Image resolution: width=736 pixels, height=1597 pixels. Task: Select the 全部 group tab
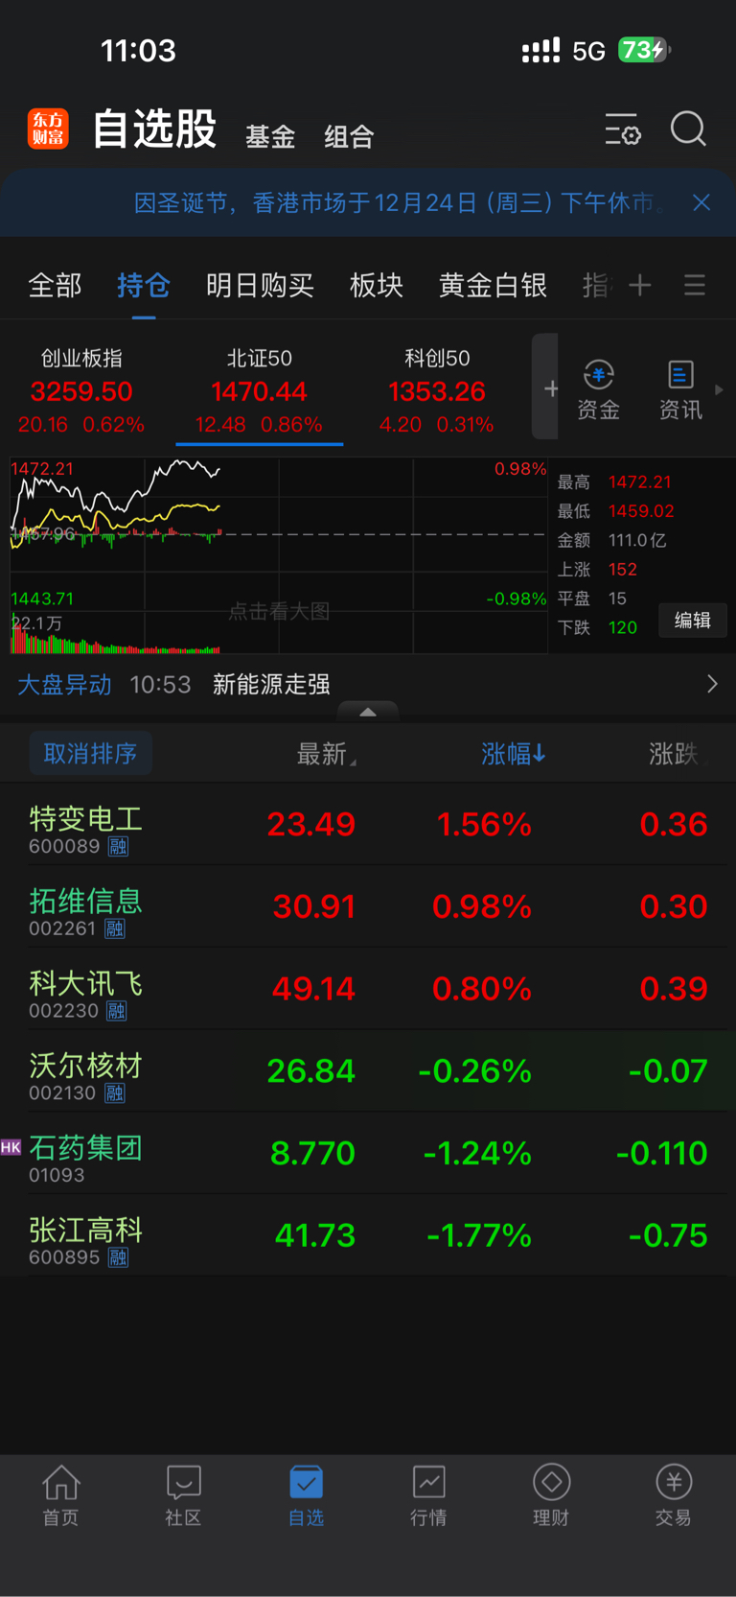[56, 286]
